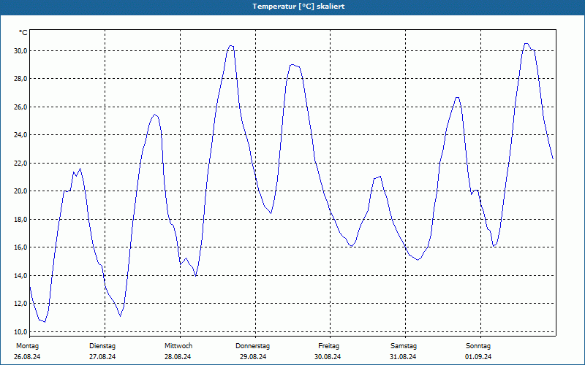Select the Mittwoch day label
Image resolution: width=585 pixels, height=365 pixels.
178,346
